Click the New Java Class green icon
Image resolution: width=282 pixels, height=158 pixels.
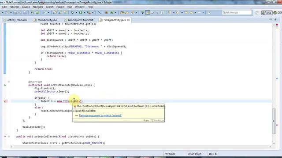pyautogui.click(x=111, y=13)
